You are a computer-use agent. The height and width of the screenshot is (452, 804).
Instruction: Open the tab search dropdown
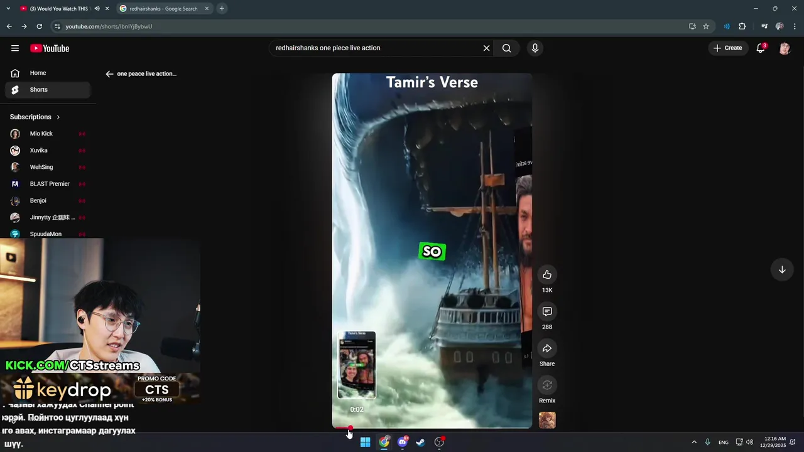[8, 9]
